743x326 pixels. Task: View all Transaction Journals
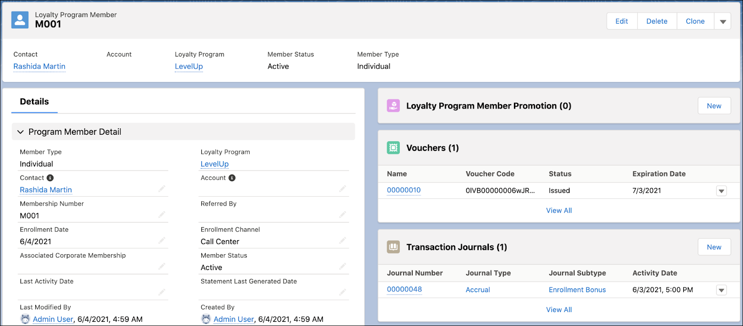click(x=559, y=310)
